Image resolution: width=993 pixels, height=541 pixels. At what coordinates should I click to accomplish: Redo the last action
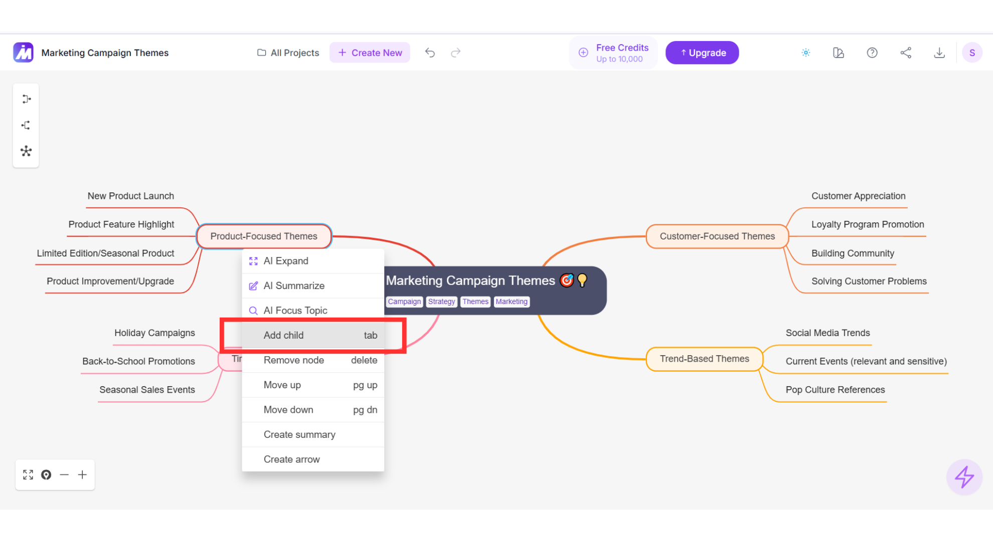click(x=455, y=53)
